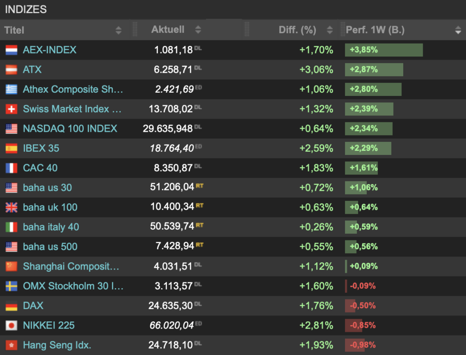Image resolution: width=466 pixels, height=355 pixels.
Task: Open the Athex Composite Sh… link
Action: pyautogui.click(x=73, y=89)
